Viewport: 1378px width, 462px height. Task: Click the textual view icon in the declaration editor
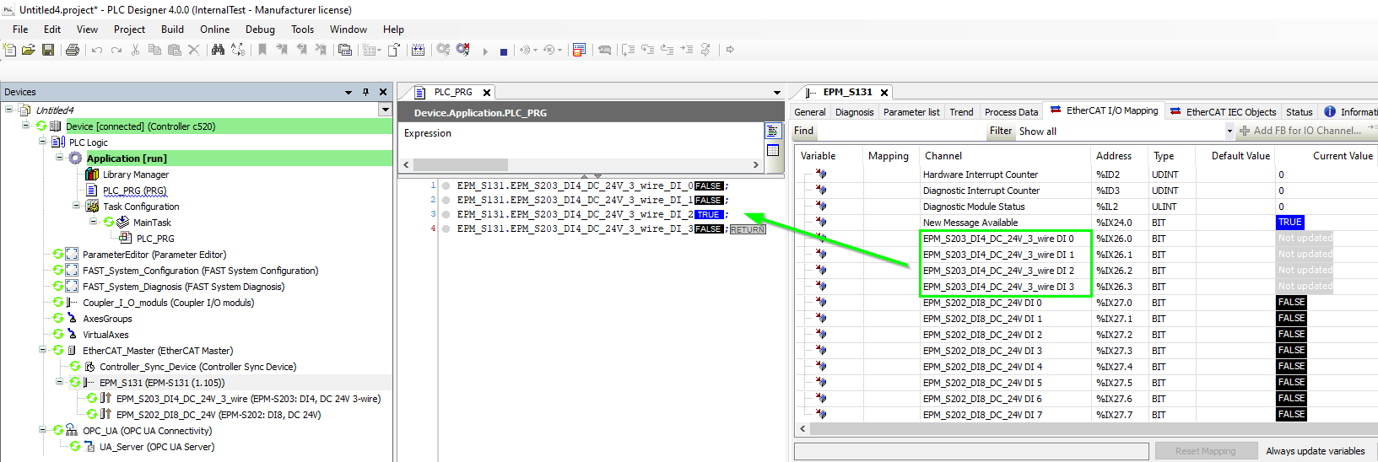[772, 132]
